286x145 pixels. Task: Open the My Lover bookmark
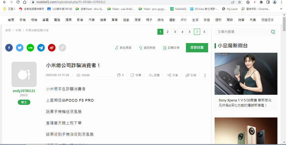(230, 9)
